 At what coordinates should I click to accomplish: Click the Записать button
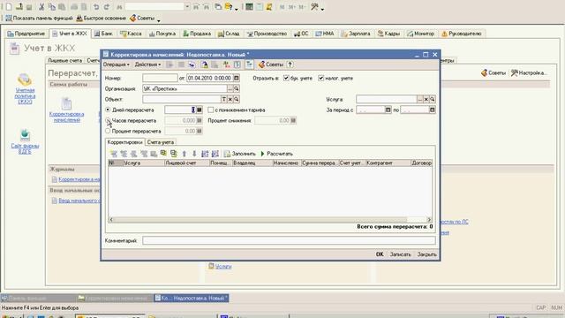click(x=400, y=254)
